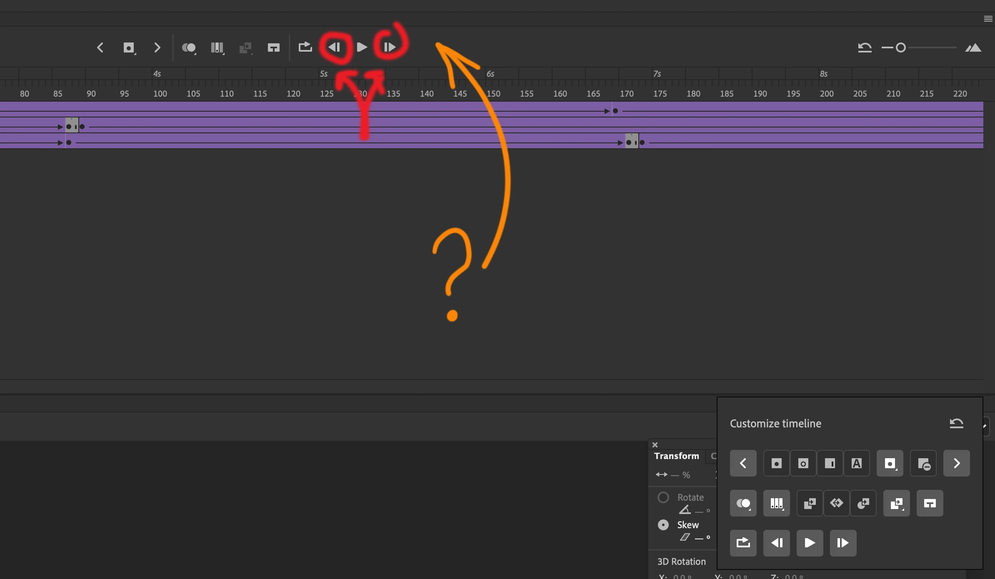Toggle Insert Blank Keyframe in the Customize timeline panel

pyautogui.click(x=803, y=463)
